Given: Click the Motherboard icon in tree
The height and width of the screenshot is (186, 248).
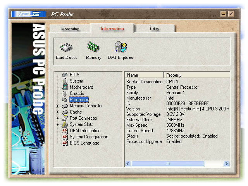Looking at the screenshot, I should tap(65, 87).
